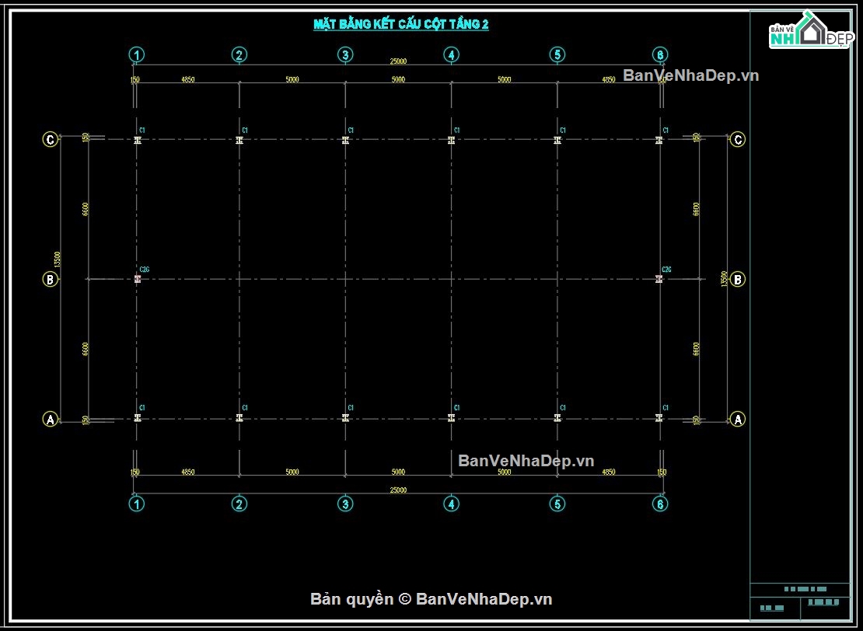Select the C2G column symbol on axis 6
The image size is (863, 631).
click(659, 279)
